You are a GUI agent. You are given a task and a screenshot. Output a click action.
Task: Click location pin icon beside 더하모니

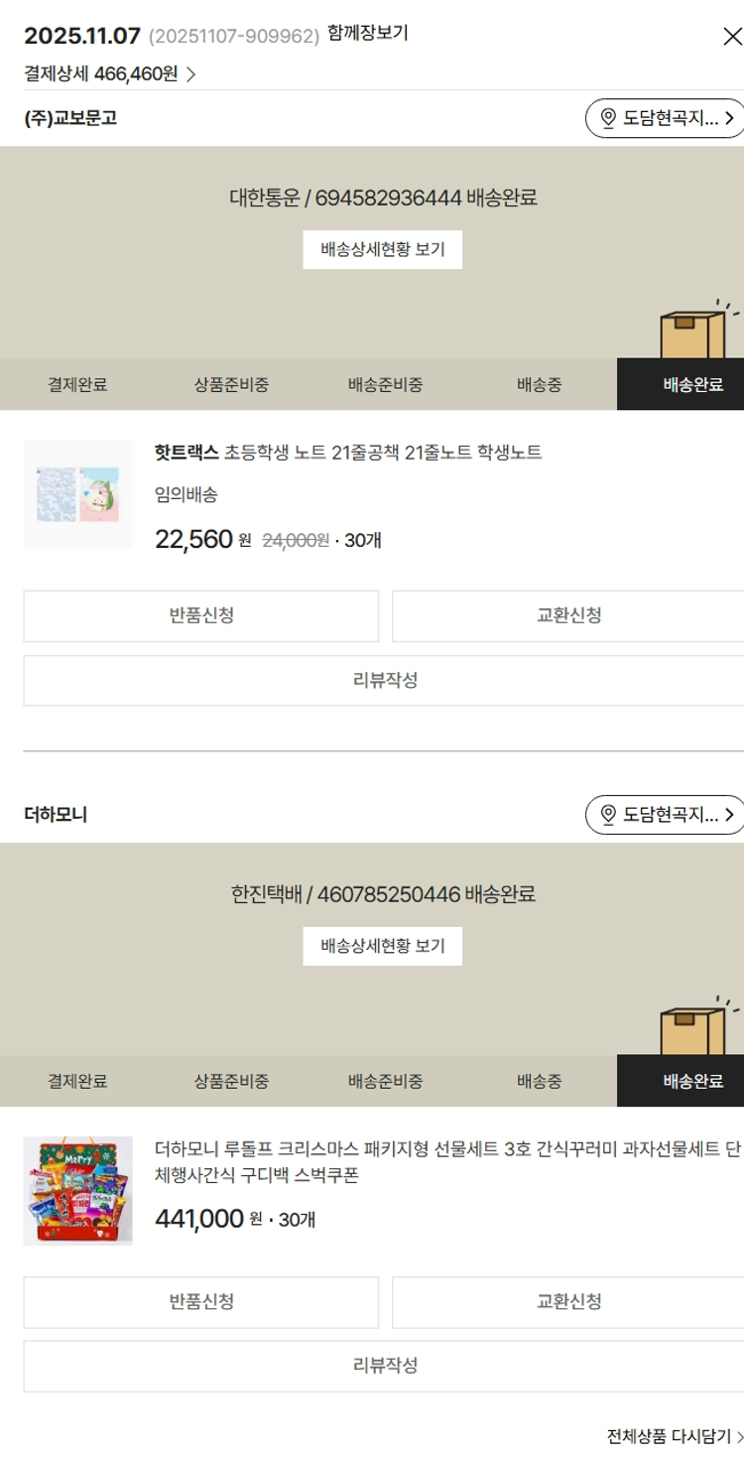pyautogui.click(x=608, y=816)
